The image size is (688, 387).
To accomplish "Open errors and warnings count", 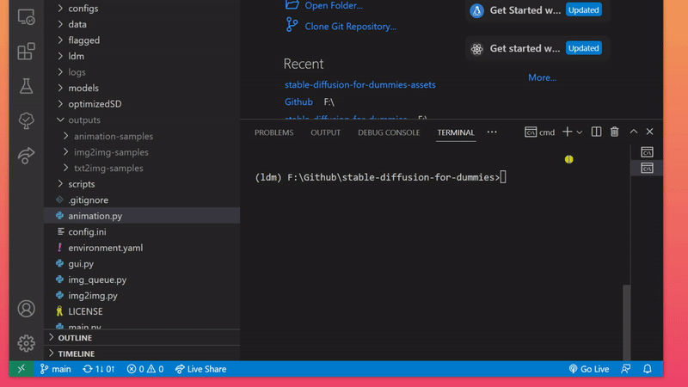I will click(x=145, y=369).
